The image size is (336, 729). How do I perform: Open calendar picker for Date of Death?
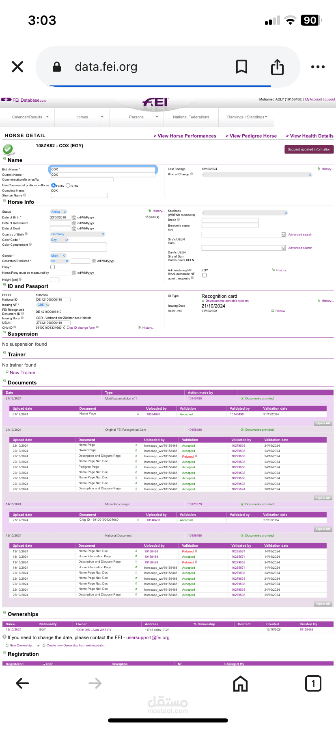(74, 228)
